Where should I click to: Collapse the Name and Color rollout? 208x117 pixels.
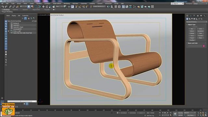pos(192,43)
